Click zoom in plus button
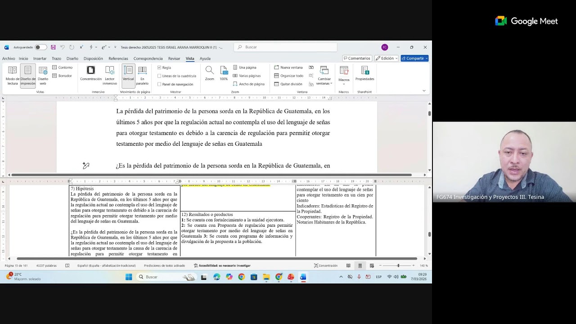576x324 pixels. [x=413, y=265]
